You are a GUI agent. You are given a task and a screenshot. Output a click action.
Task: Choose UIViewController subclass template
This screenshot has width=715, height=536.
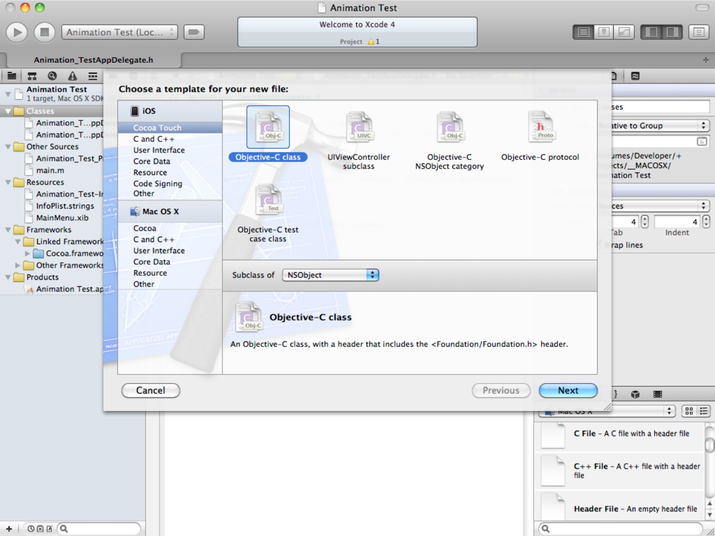(x=359, y=140)
